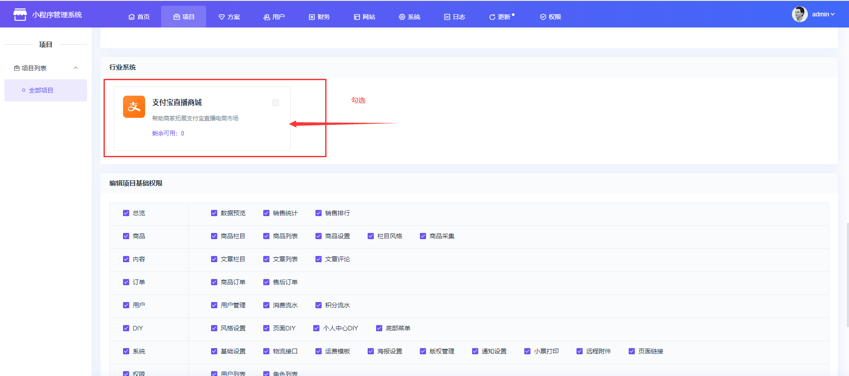Select 全部项目 in the sidebar
Viewport: 849px width, 376px height.
pyautogui.click(x=41, y=90)
